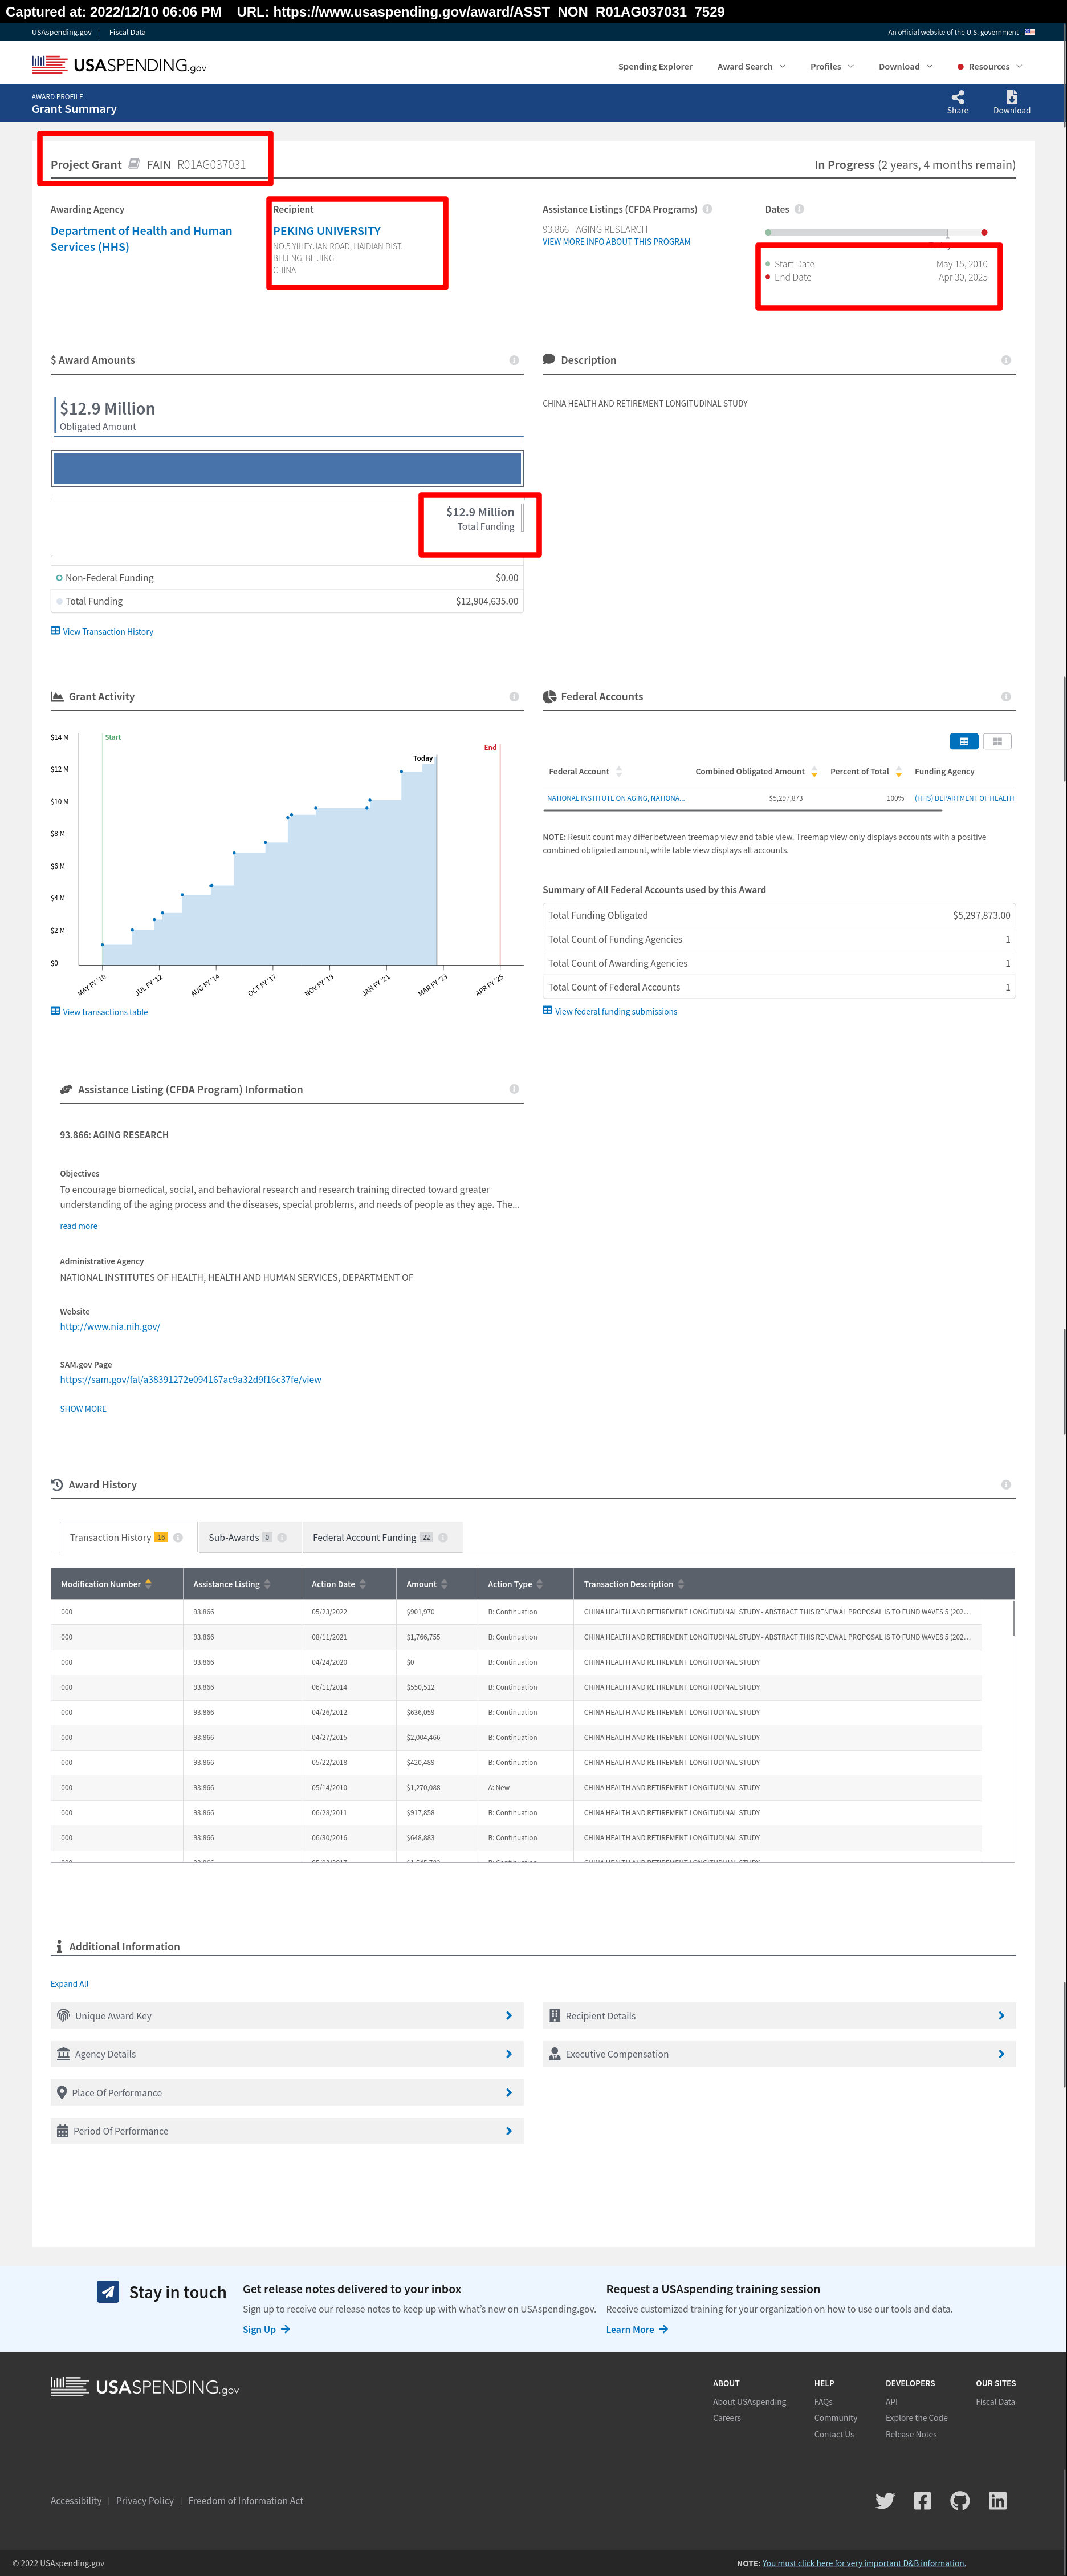Switch Federal Accounts to table view

click(x=963, y=741)
